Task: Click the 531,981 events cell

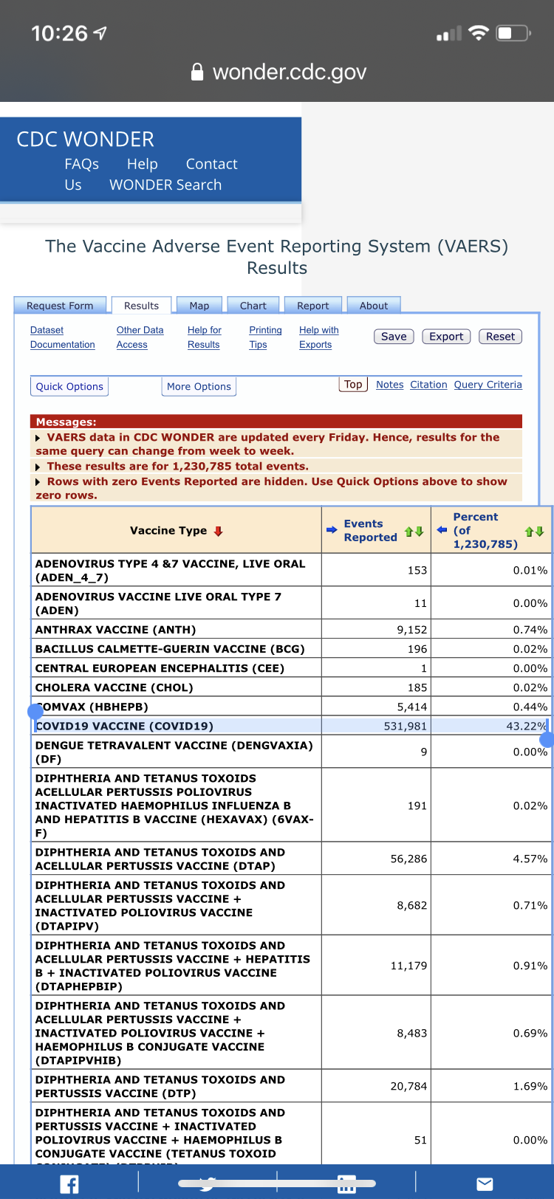Action: [376, 726]
